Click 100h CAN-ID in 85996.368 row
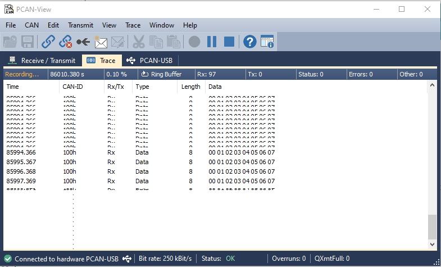Viewport: 441px width, 267px height. point(70,171)
